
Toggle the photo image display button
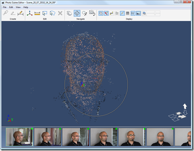click(139, 13)
